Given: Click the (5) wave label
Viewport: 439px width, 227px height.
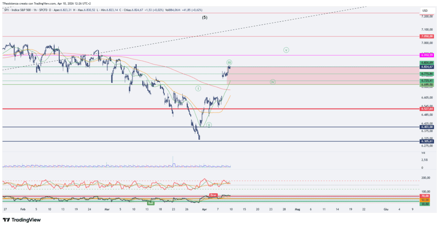Looking at the screenshot, I should point(205,18).
